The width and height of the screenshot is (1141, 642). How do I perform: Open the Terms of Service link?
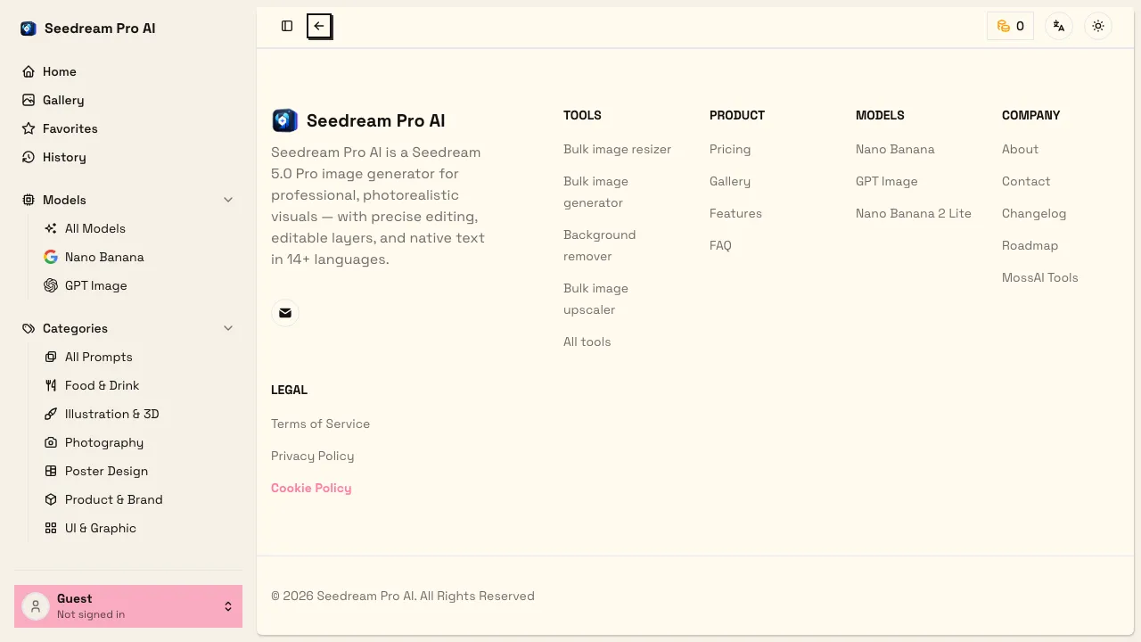click(320, 424)
